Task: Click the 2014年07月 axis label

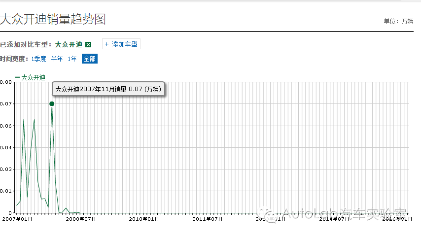Action: point(334,219)
